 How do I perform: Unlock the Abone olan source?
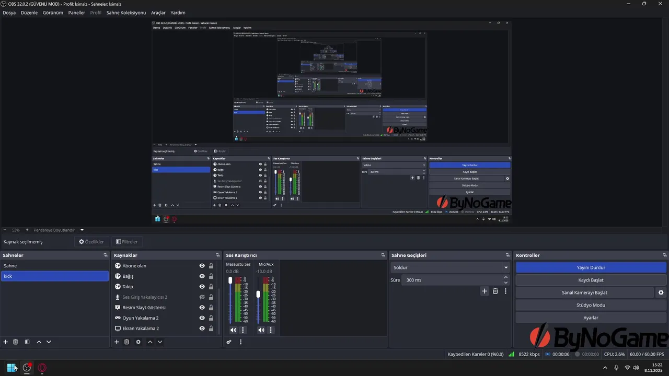[211, 266]
